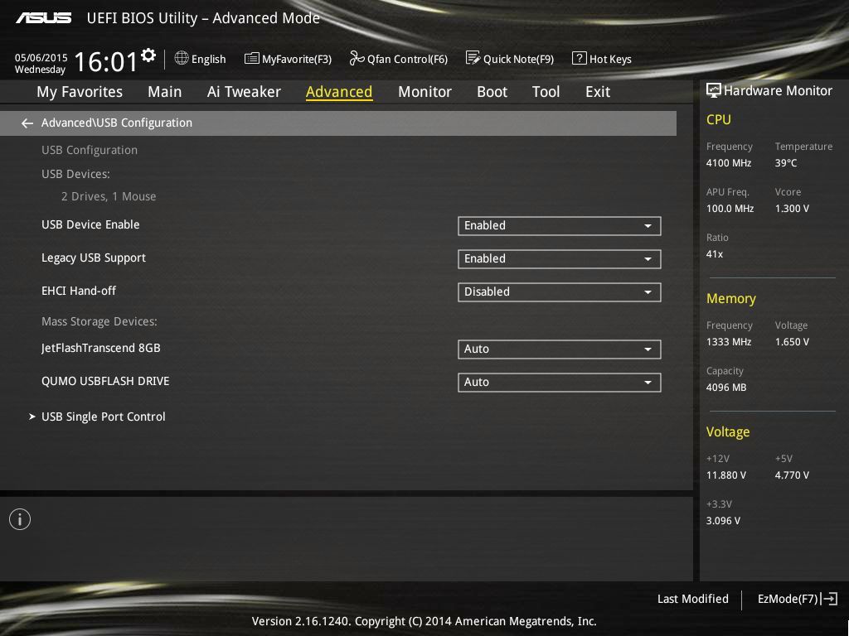Open the Monitor tab
Image resolution: width=849 pixels, height=636 pixels.
click(x=424, y=92)
